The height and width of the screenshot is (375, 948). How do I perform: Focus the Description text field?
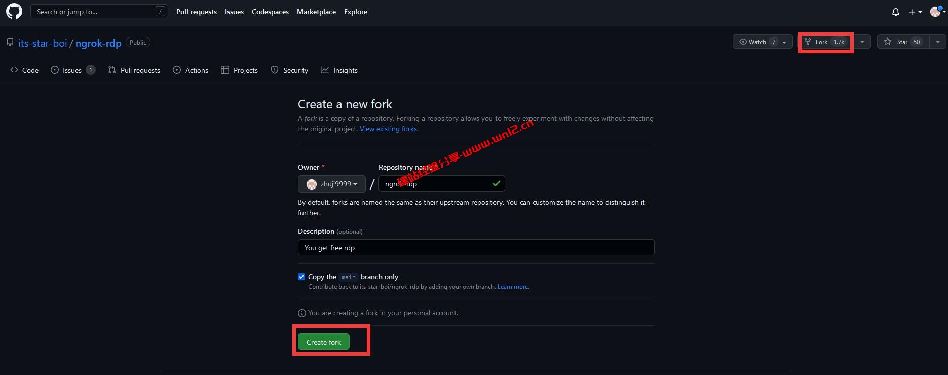475,248
